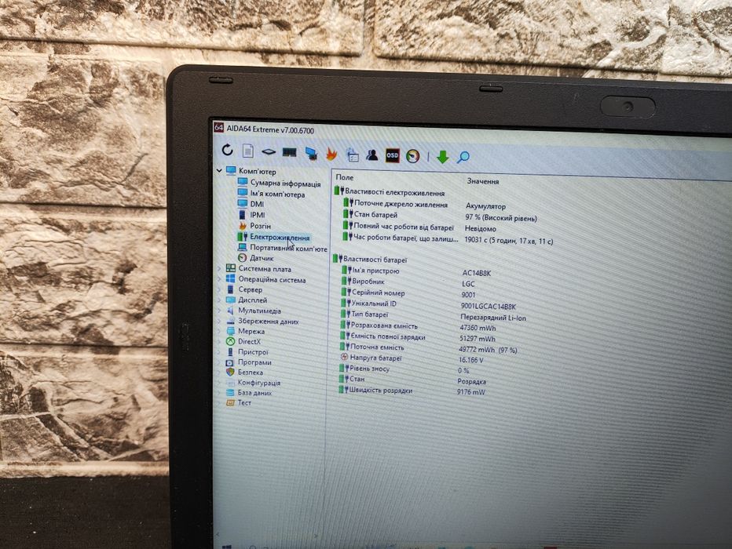Select the Програми tree item
The height and width of the screenshot is (549, 732).
[254, 362]
